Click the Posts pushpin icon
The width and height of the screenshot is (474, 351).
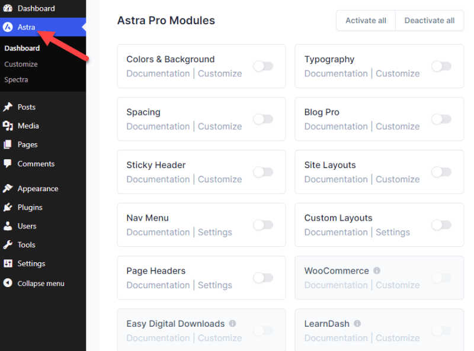pyautogui.click(x=8, y=107)
